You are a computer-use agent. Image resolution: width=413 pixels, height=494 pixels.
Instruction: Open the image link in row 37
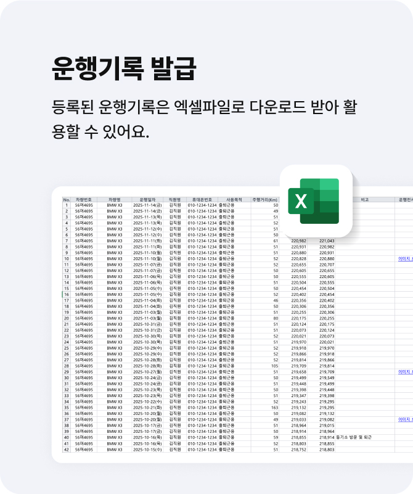point(406,419)
